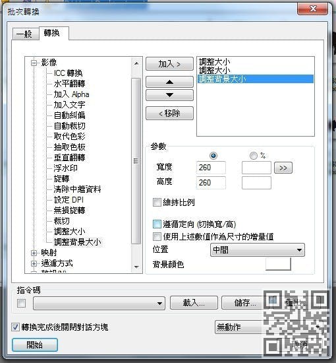
Task: Collapse the 影像 tree node
Action: 34,63
